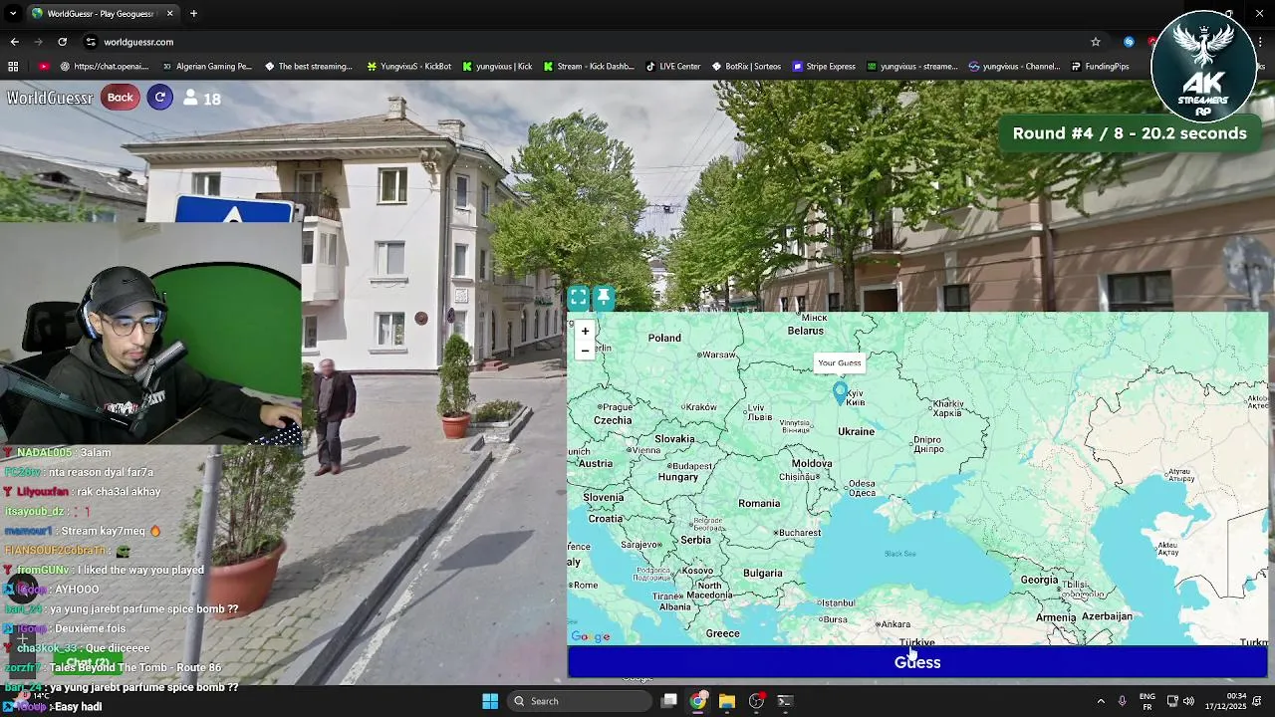Viewport: 1275px width, 717px height.
Task: Open OBS Studio from the taskbar
Action: click(x=756, y=701)
